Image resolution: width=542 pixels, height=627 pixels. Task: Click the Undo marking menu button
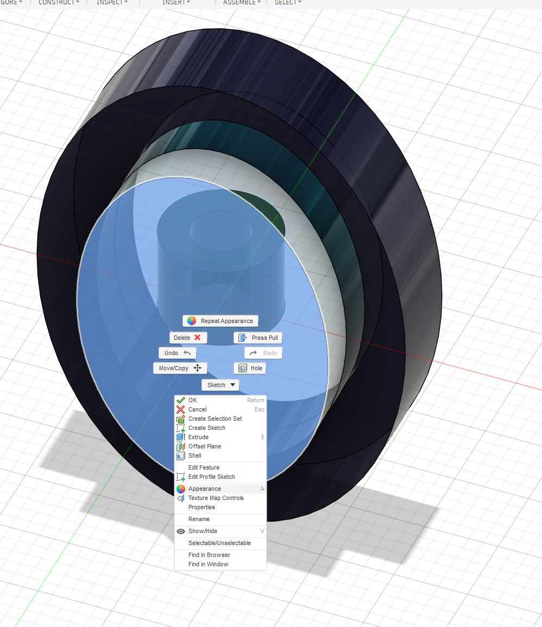pos(178,353)
